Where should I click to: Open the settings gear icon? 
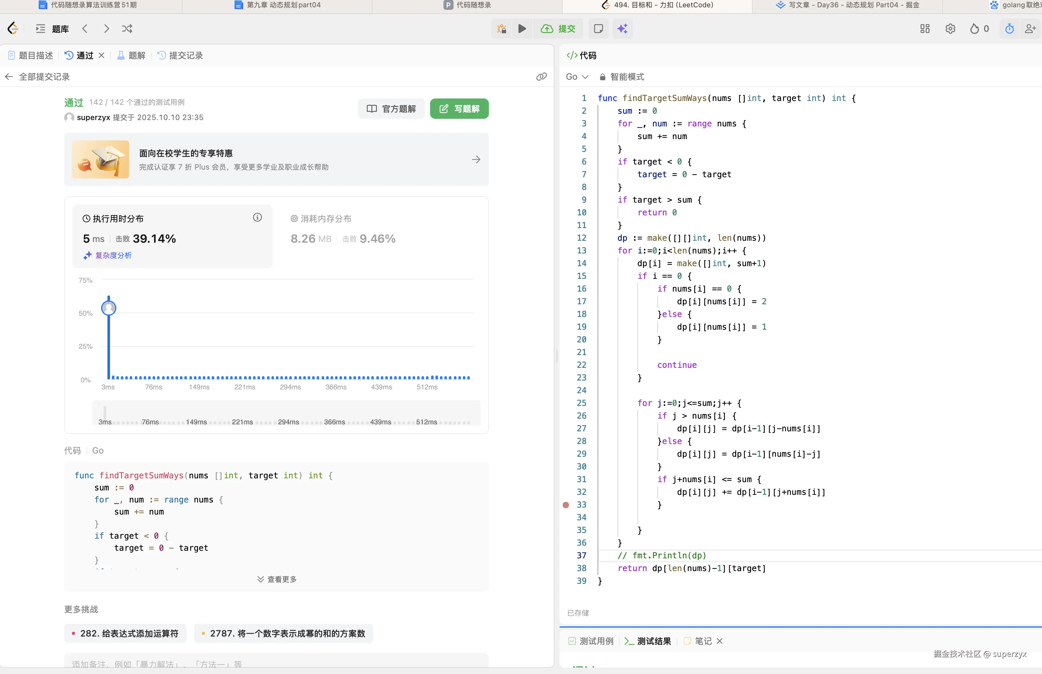pos(950,29)
